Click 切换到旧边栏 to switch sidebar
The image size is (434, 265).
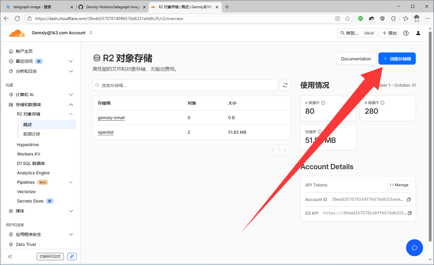[50, 257]
